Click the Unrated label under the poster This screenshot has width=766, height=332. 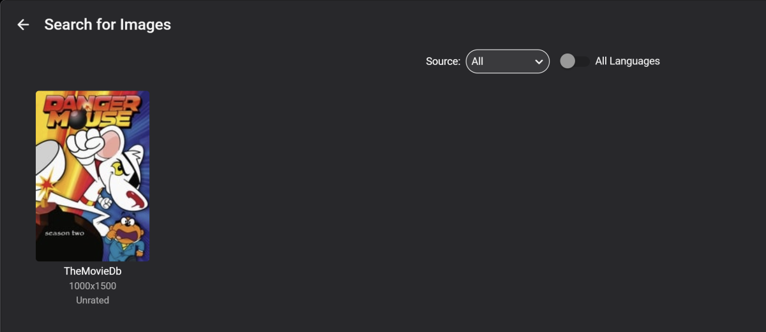tap(93, 300)
